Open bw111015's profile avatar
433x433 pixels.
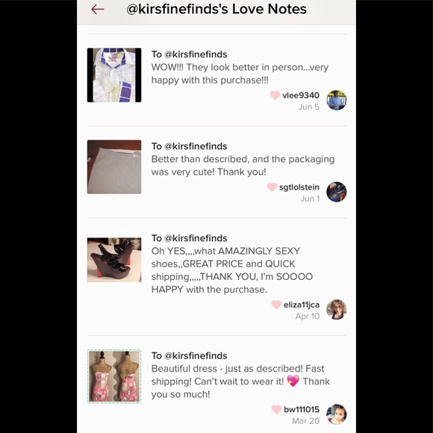tap(337, 414)
